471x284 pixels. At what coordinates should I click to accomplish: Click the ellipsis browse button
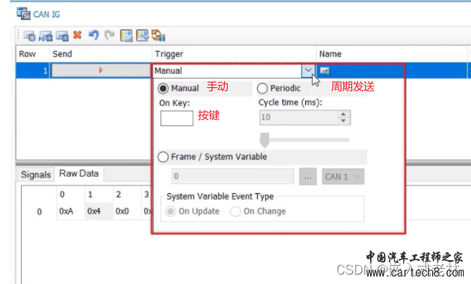coord(308,177)
